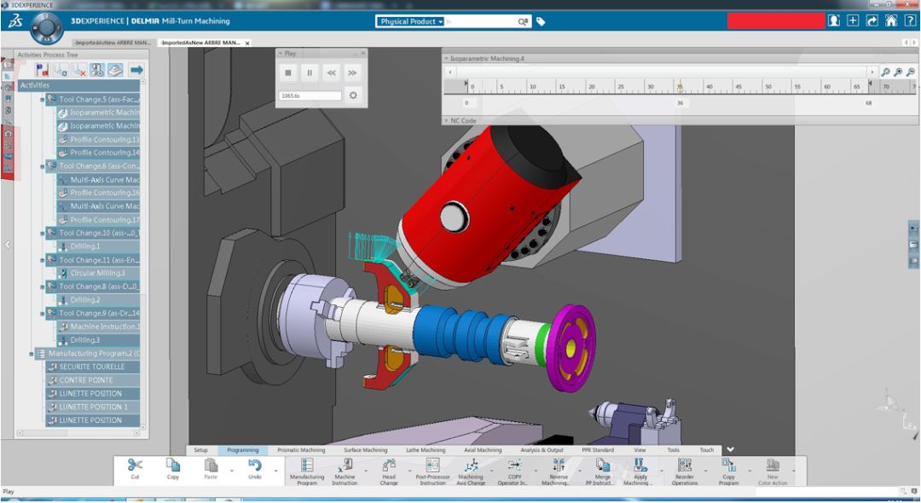The height and width of the screenshot is (503, 921).
Task: Collapse the Tool Change.10 tree node
Action: click(43, 234)
